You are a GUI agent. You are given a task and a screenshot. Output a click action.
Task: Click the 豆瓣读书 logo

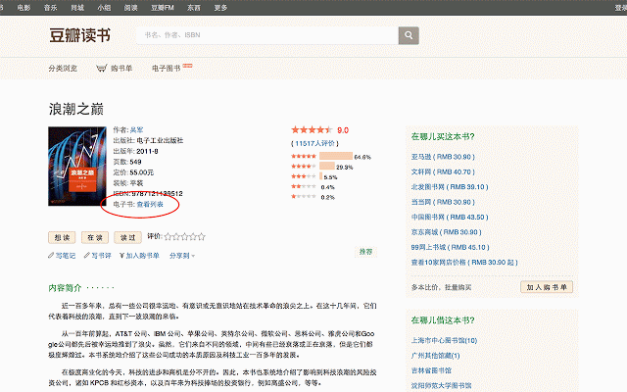[79, 35]
